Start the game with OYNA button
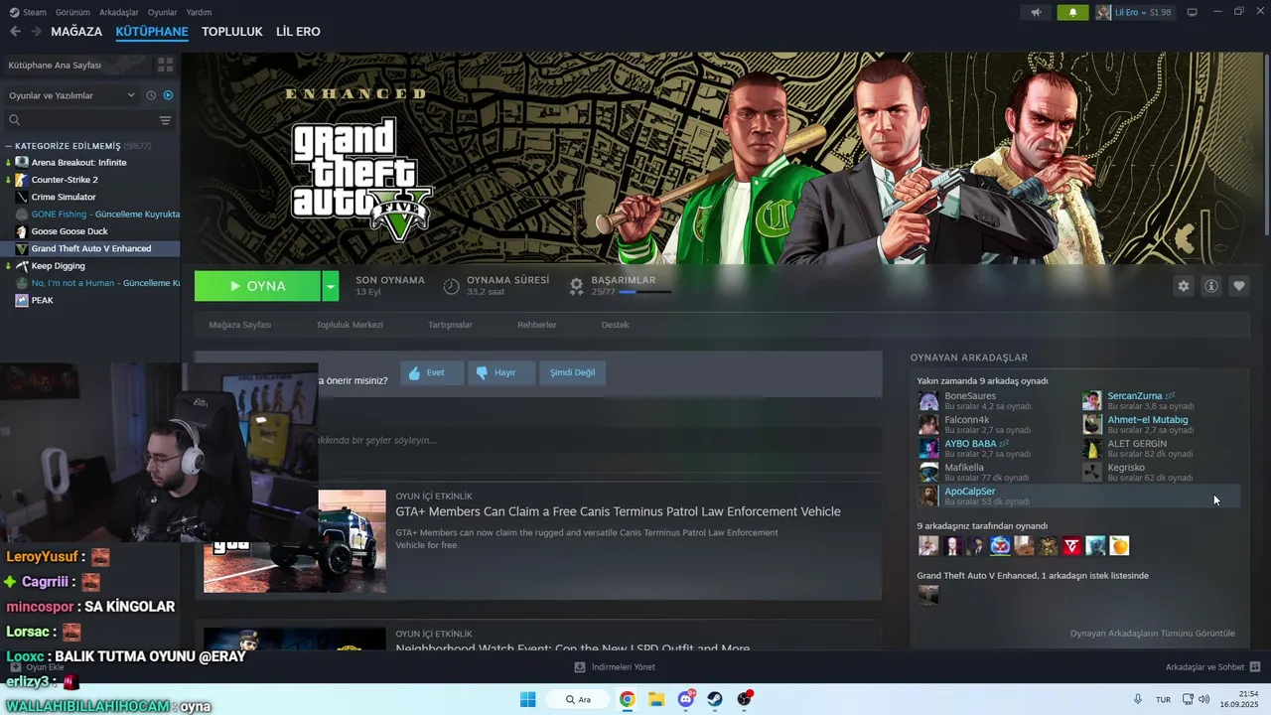The height and width of the screenshot is (715, 1271). (257, 286)
